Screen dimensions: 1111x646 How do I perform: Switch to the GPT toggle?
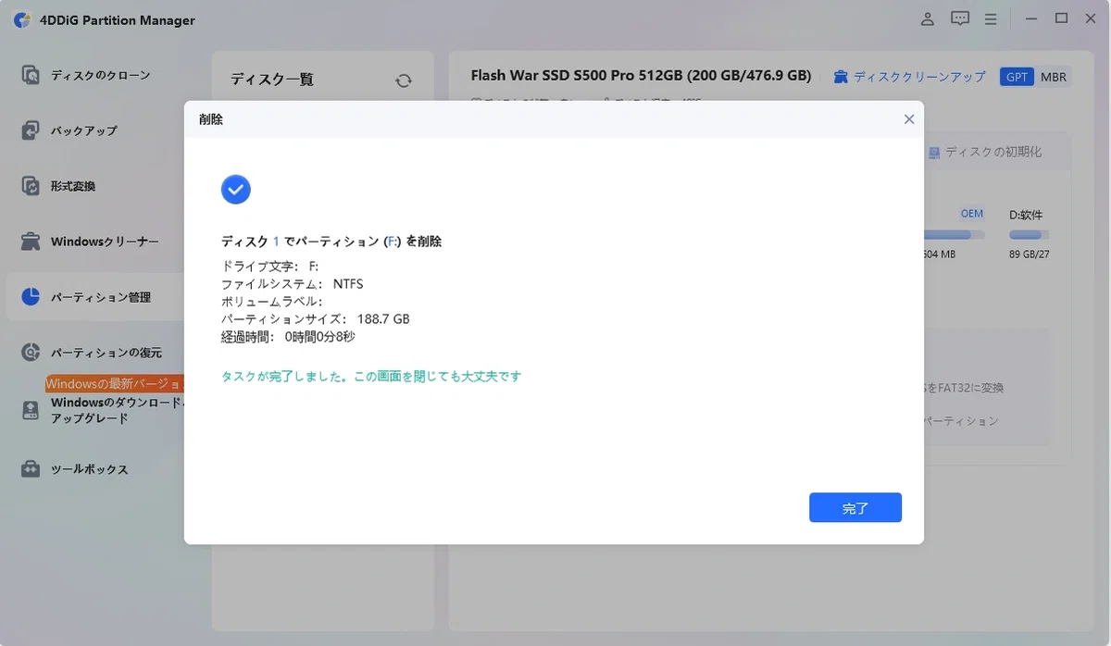(1017, 77)
